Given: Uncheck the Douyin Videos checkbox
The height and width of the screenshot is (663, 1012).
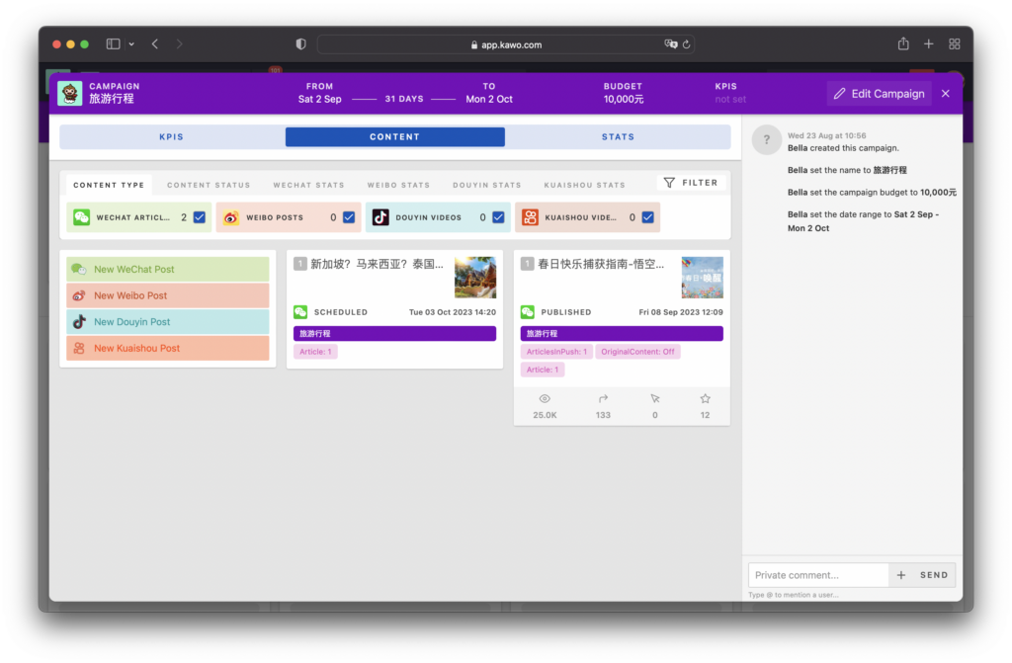Looking at the screenshot, I should click(498, 217).
